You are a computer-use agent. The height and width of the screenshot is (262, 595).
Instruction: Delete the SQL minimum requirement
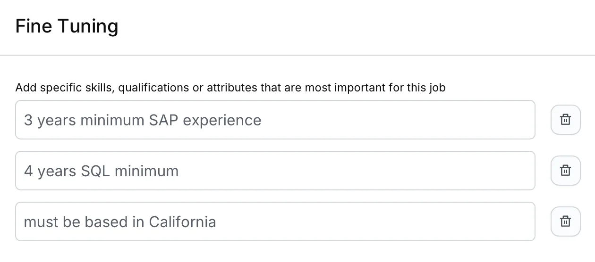[x=565, y=171]
